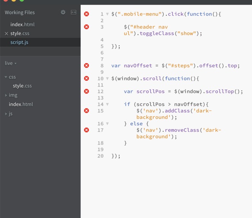
Task: Expand the img folder
Action: click(6, 95)
